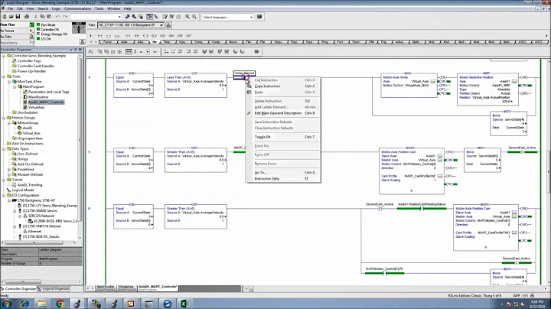Insert an XIC contact instruction
Screen dimensions: 551x309
(128, 35)
